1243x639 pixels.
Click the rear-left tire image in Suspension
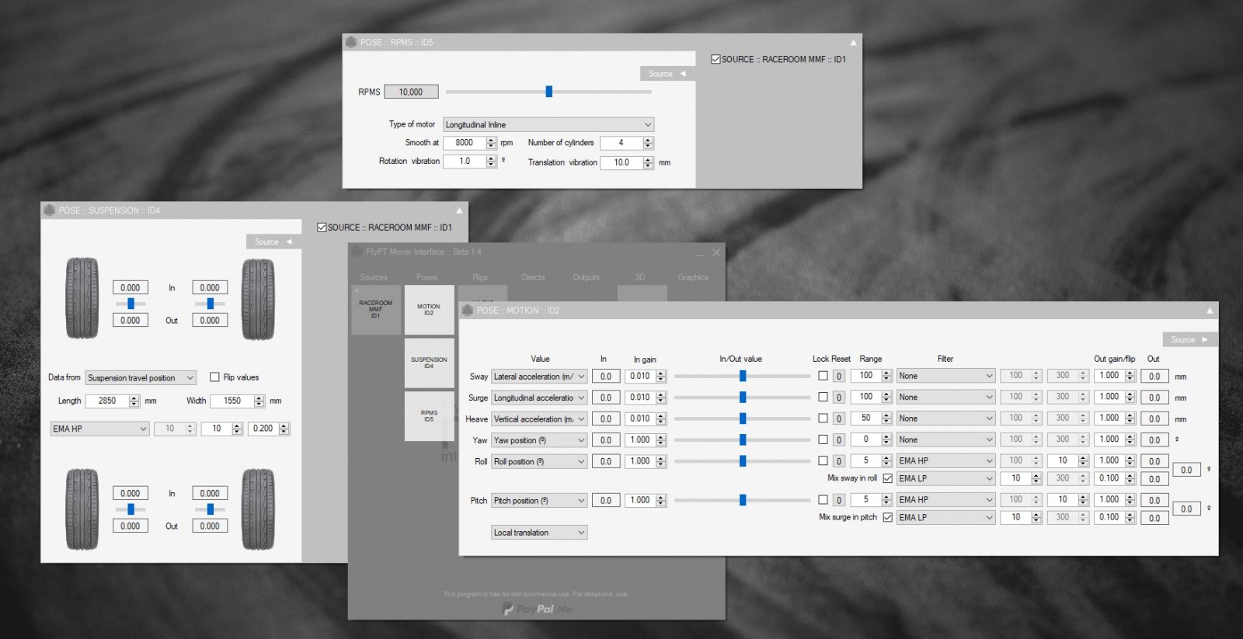click(82, 509)
